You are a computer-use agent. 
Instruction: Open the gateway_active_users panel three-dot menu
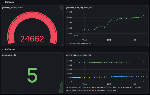pyautogui.click(x=62, y=8)
